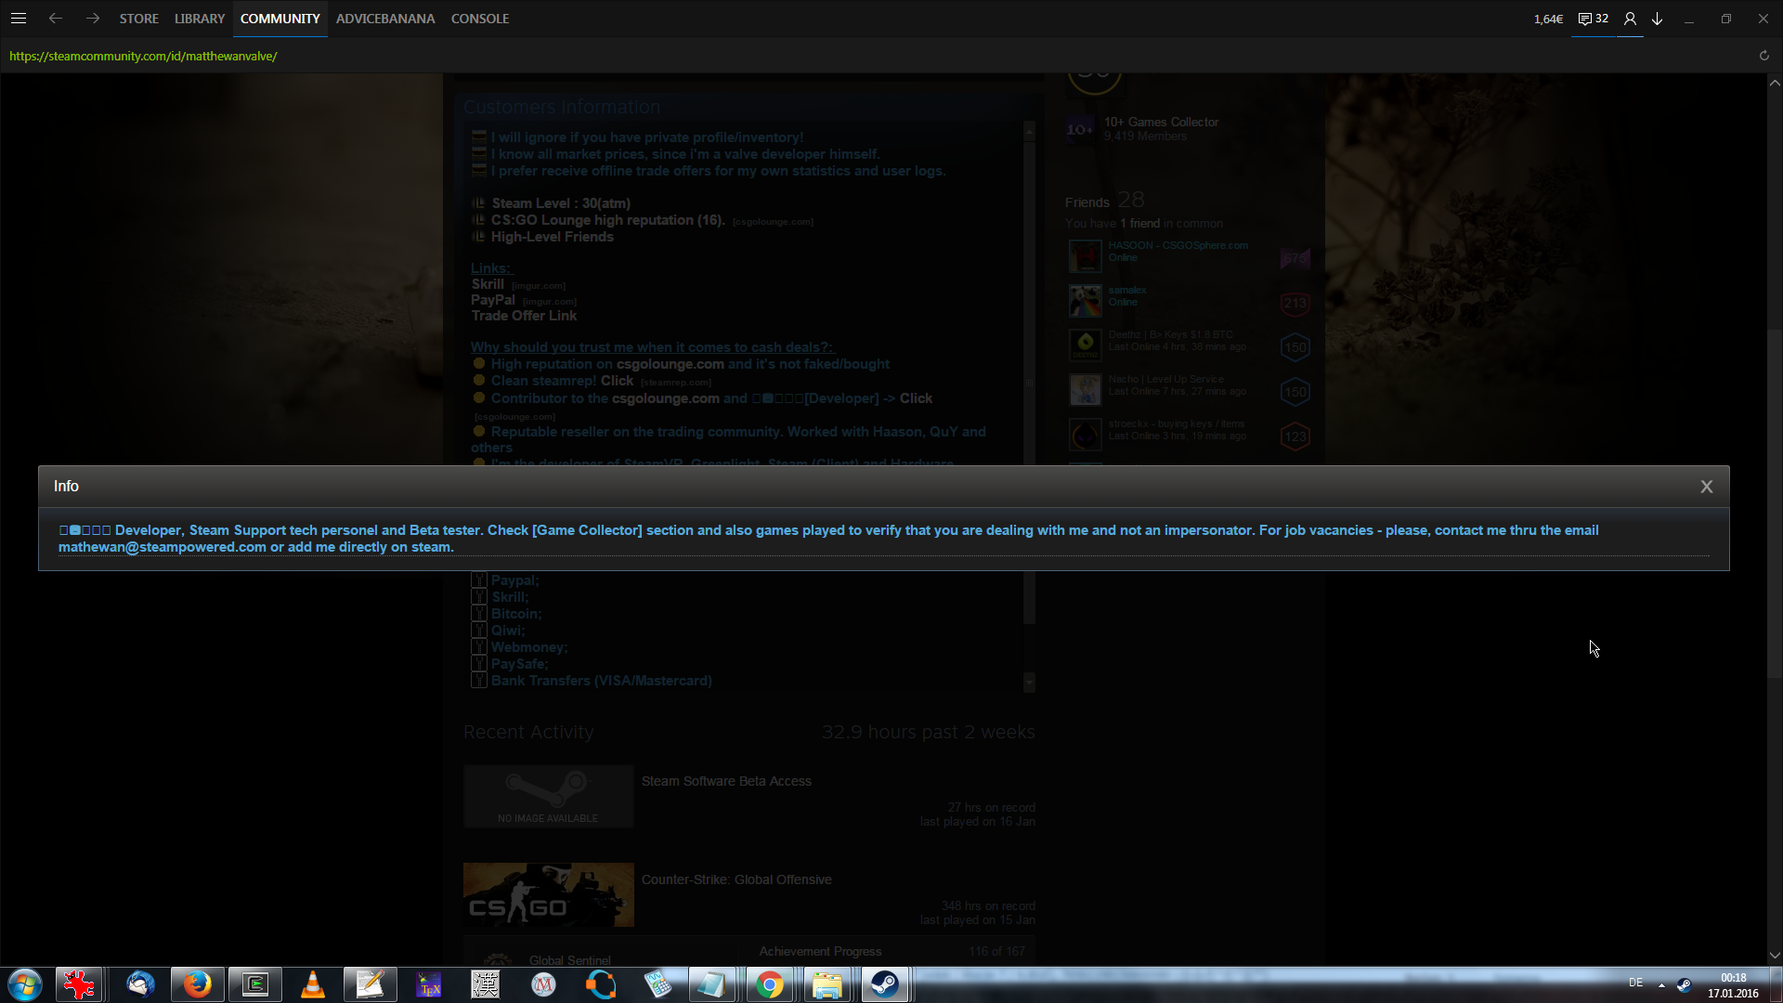The height and width of the screenshot is (1003, 1783).
Task: Go forward with the right arrow
Action: click(92, 19)
